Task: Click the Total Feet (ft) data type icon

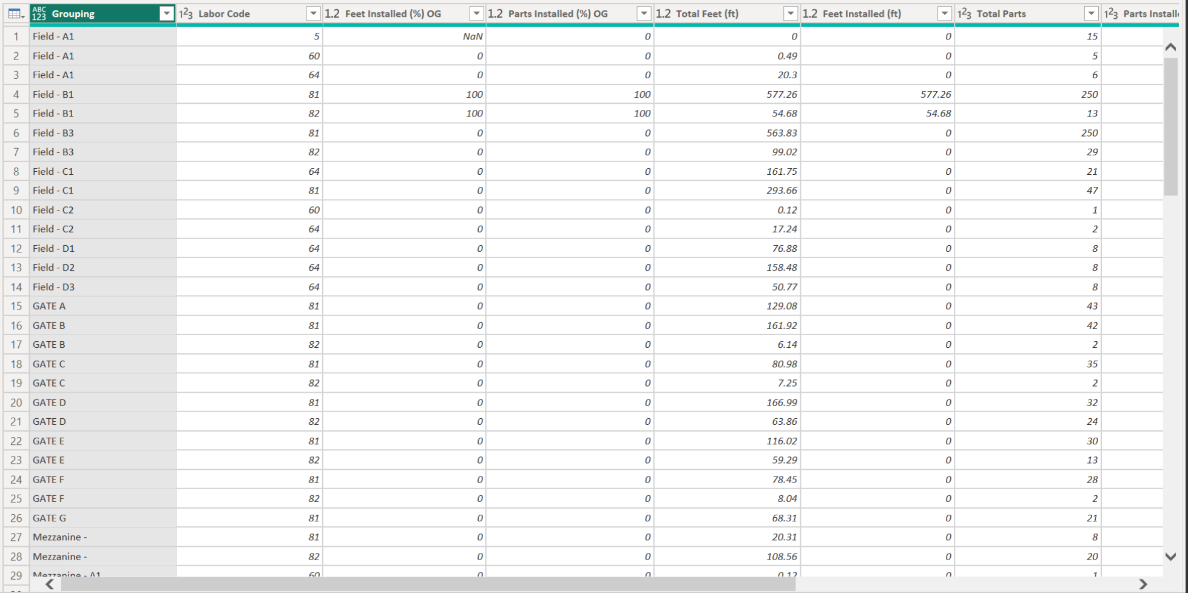Action: (x=663, y=13)
